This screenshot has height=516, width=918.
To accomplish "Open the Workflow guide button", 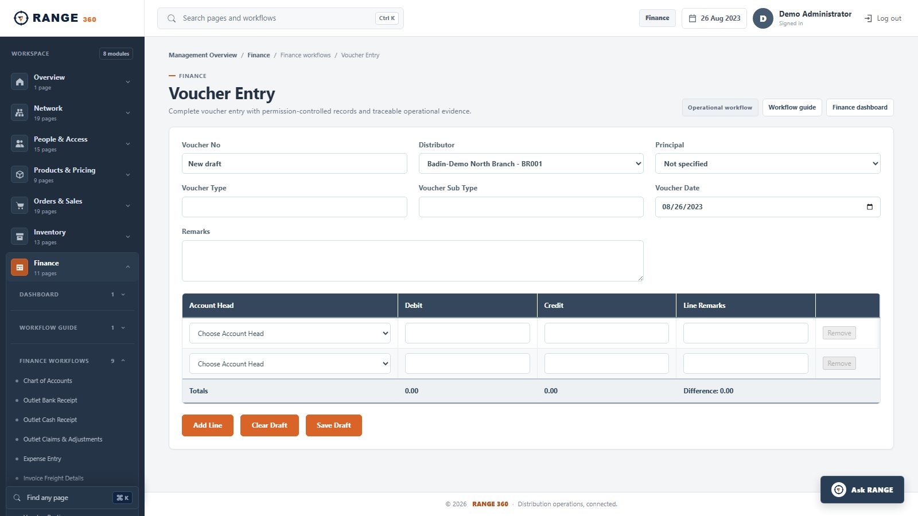I will 792,107.
